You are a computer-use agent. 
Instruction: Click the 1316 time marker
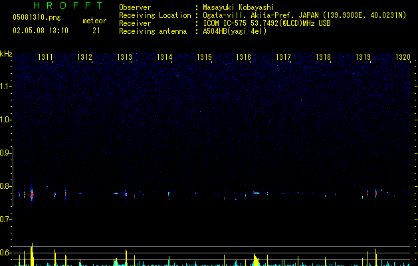coord(244,57)
